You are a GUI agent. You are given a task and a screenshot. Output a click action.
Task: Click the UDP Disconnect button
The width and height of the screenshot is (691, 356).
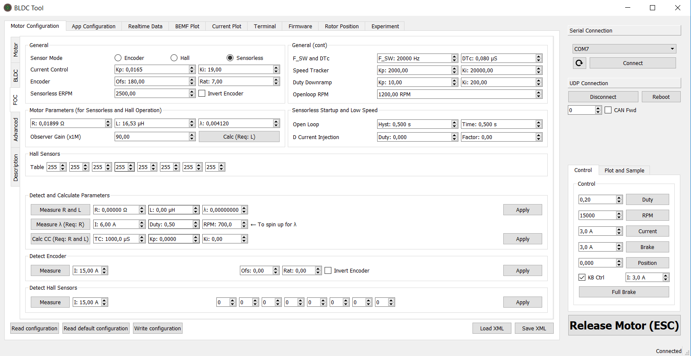(603, 97)
